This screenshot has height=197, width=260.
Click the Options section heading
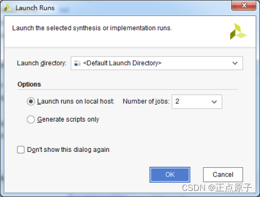click(x=29, y=84)
